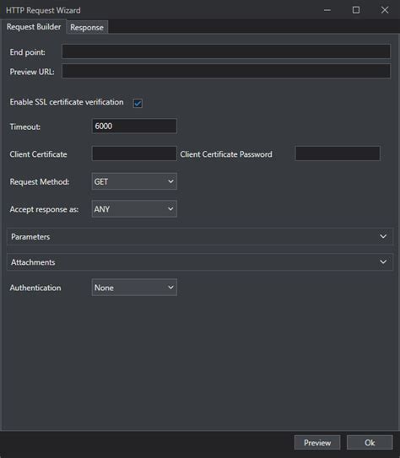Click the Client Certificate input box
Screen dimensions: 400x458
134,154
